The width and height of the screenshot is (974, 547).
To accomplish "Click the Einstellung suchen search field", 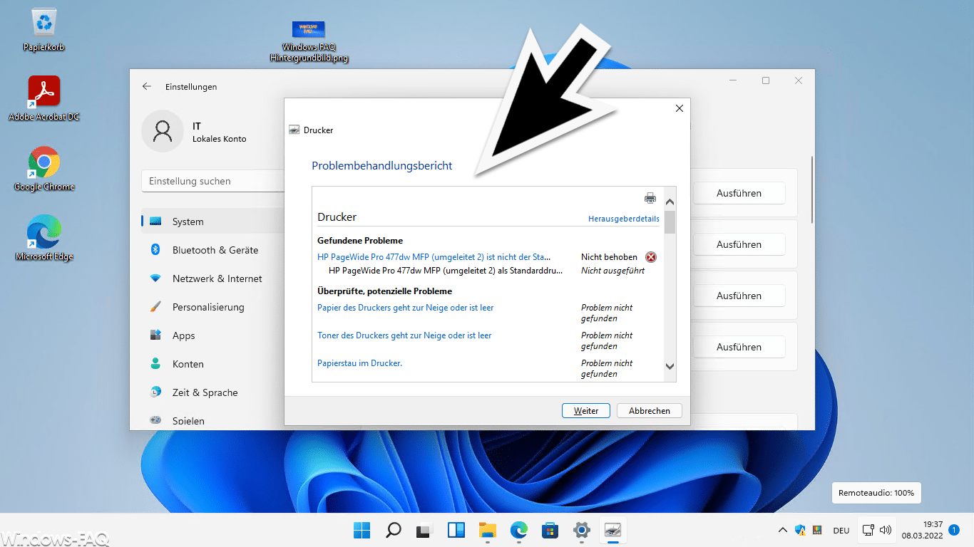I will pyautogui.click(x=213, y=181).
